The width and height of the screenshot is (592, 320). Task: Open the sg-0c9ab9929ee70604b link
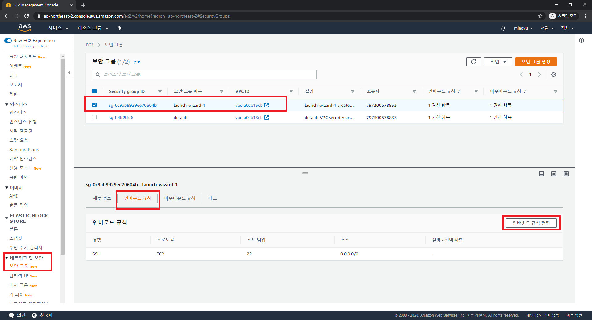coord(133,105)
